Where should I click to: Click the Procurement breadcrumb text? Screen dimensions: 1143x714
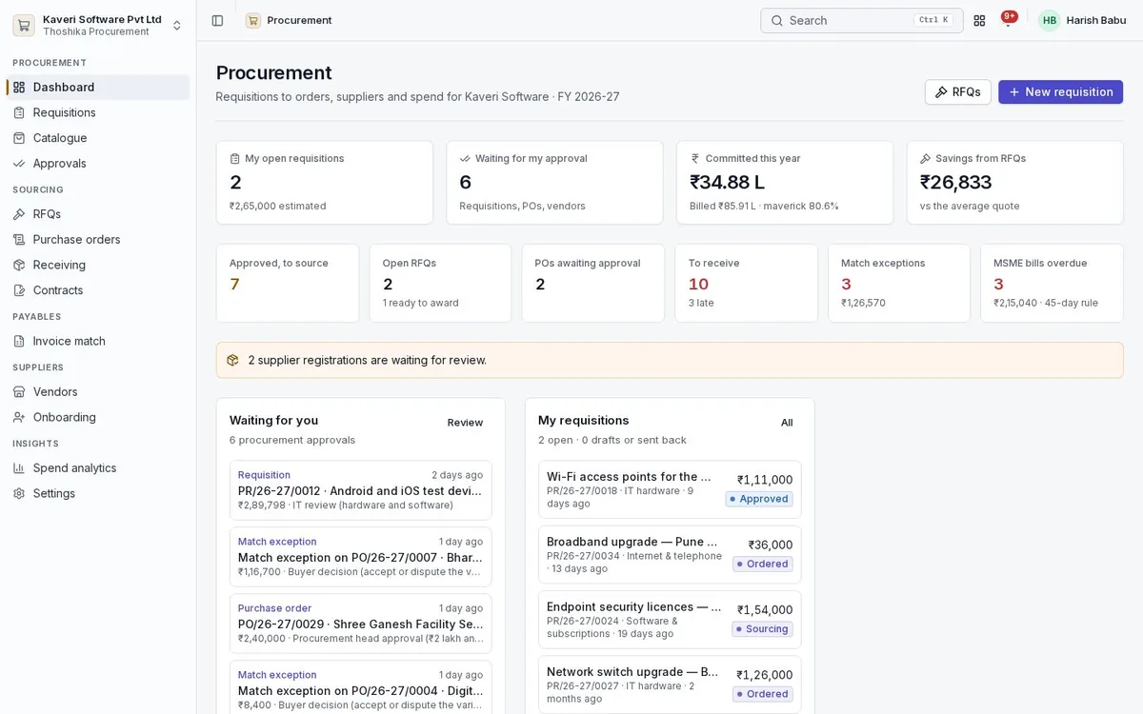[x=299, y=20]
